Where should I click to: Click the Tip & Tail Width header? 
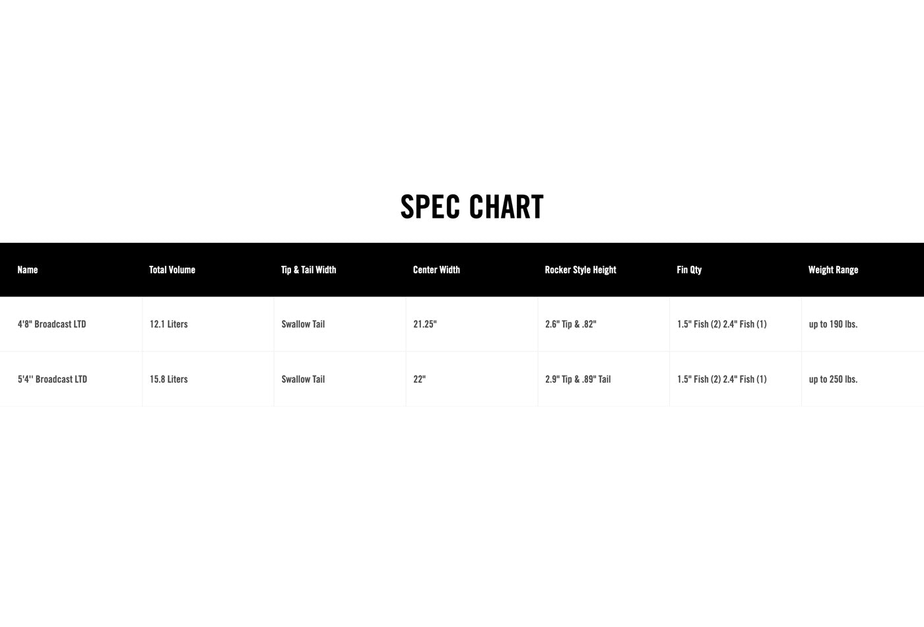coord(309,270)
